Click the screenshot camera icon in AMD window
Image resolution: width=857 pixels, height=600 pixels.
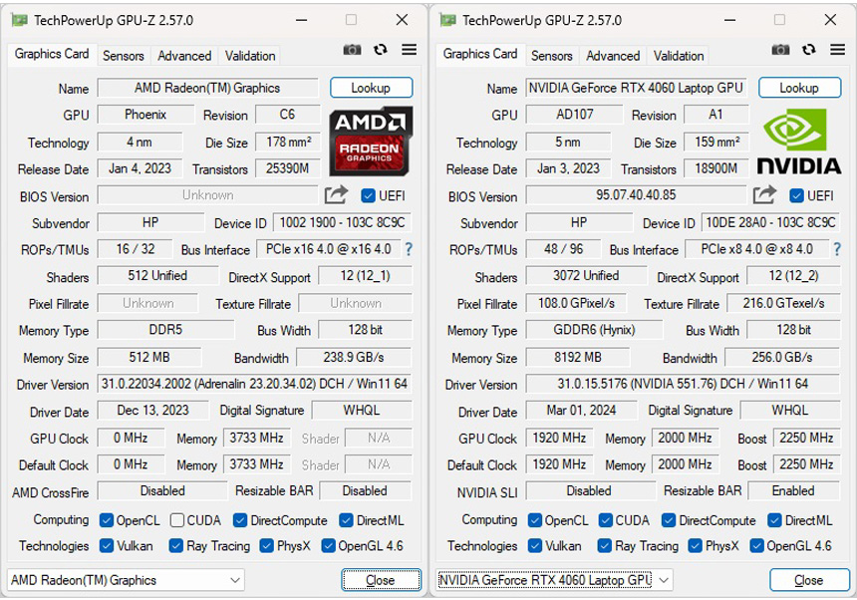(x=352, y=50)
